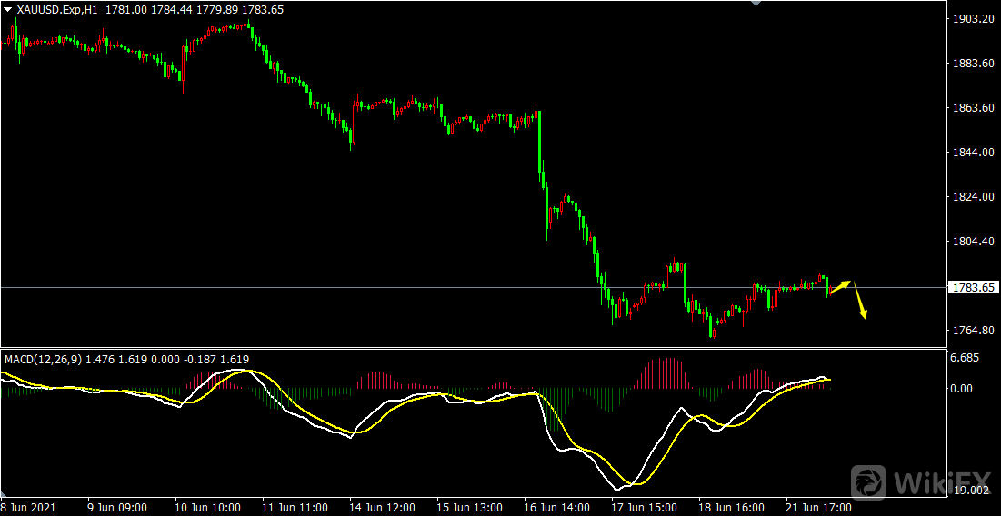1001x516 pixels.
Task: Click the MACD(12,26,9) indicator label
Action: point(42,360)
